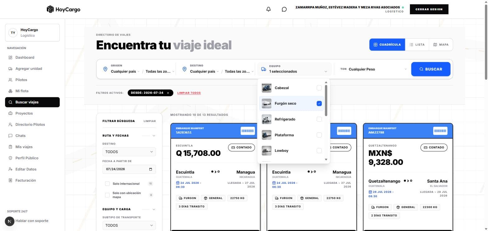Click the Plataforma truck thumbnail
The height and width of the screenshot is (231, 488).
coord(266,135)
